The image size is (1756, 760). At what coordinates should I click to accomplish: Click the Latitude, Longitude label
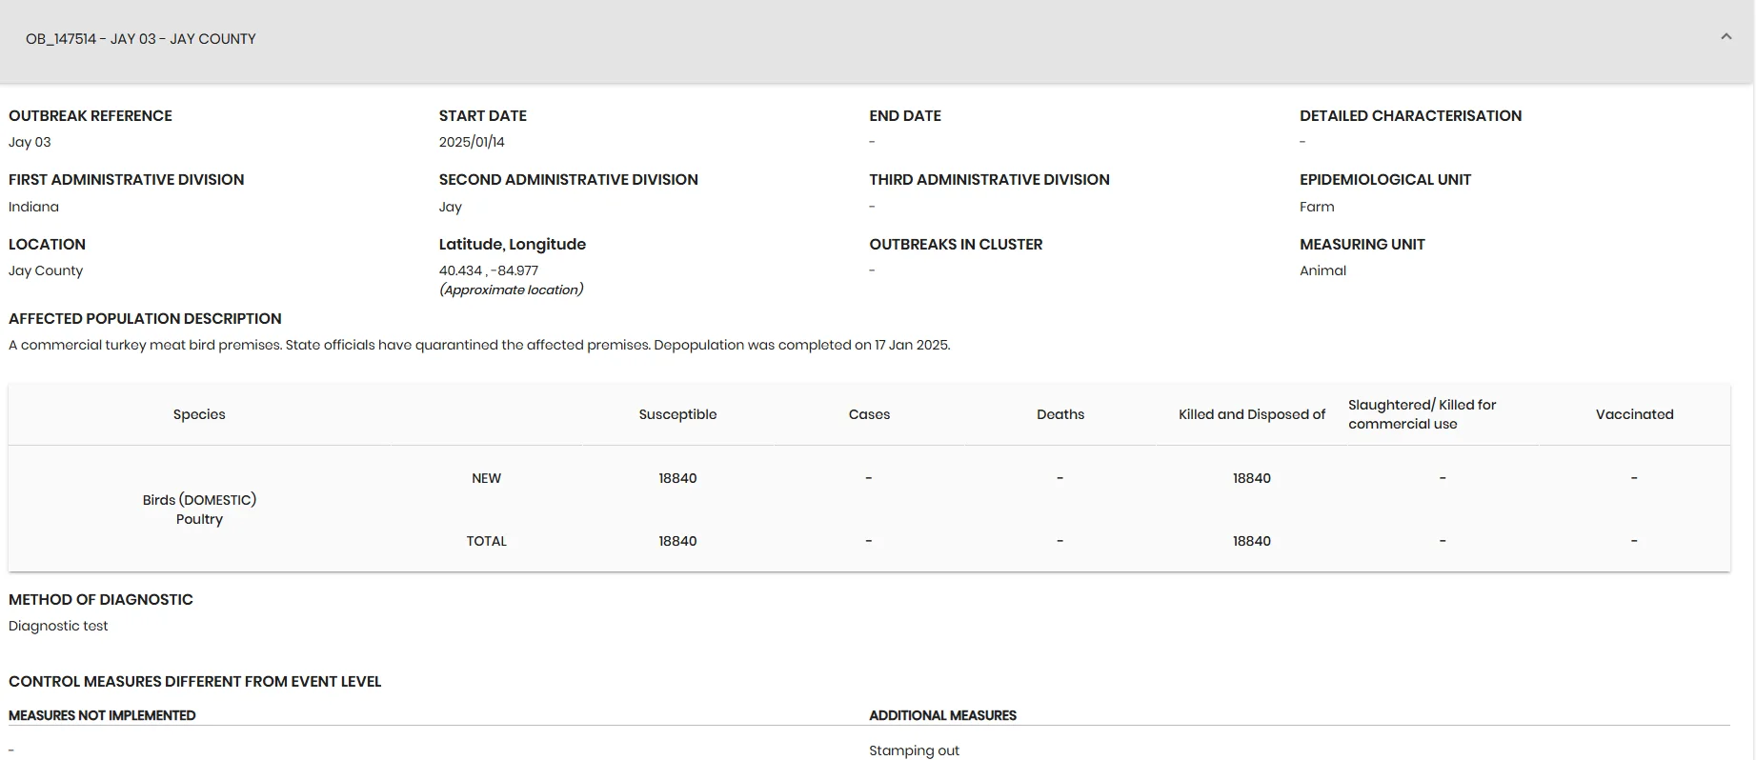[513, 244]
